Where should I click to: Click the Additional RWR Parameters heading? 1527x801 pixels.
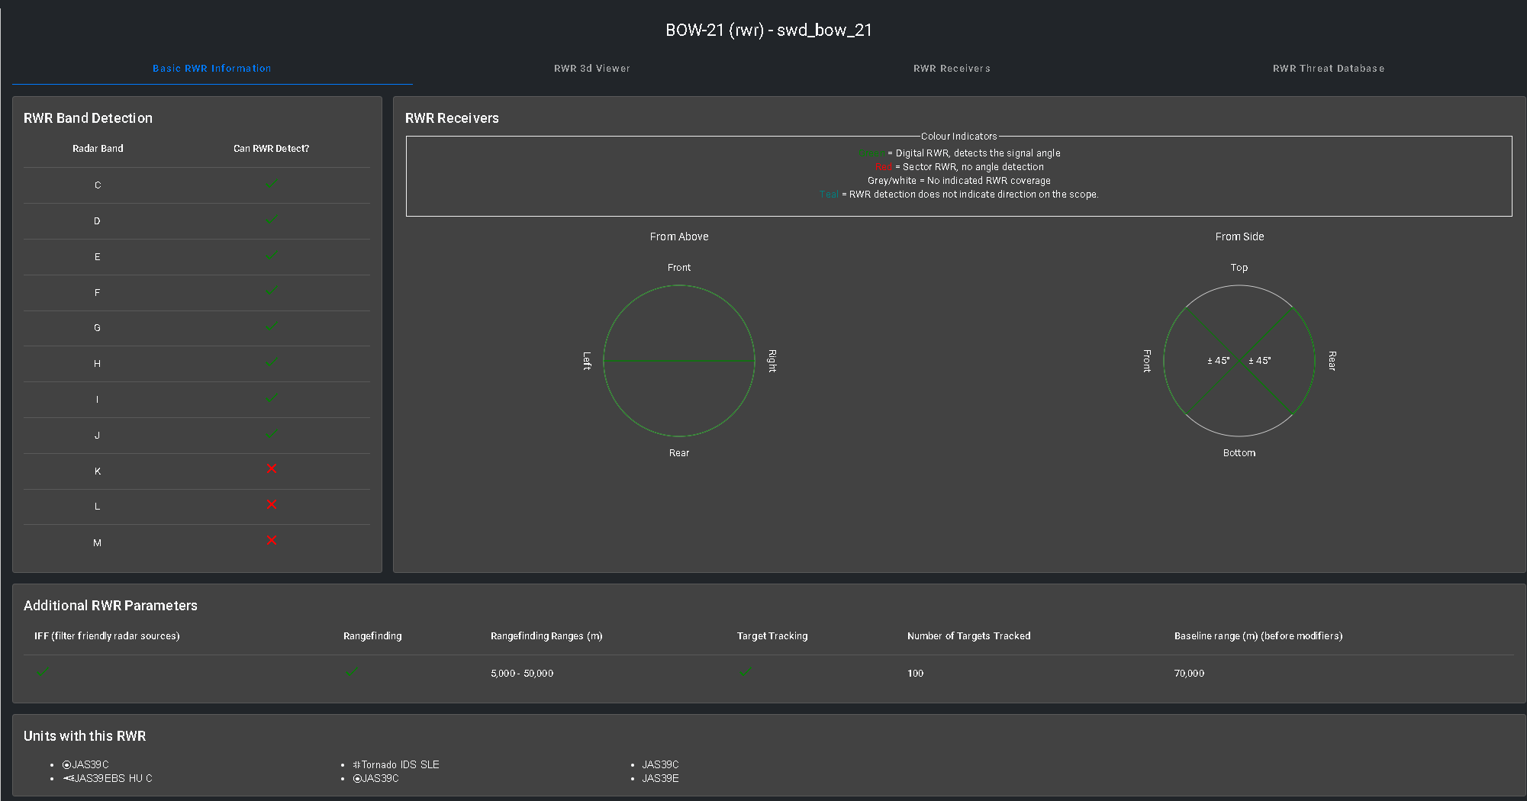111,606
